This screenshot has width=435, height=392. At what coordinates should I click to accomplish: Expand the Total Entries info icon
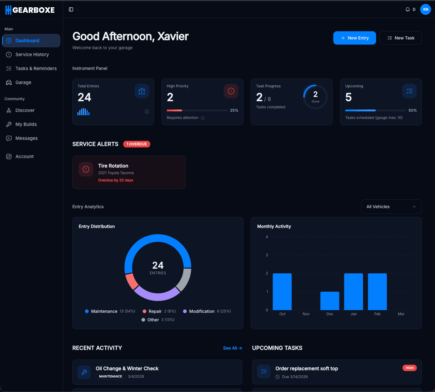click(147, 112)
